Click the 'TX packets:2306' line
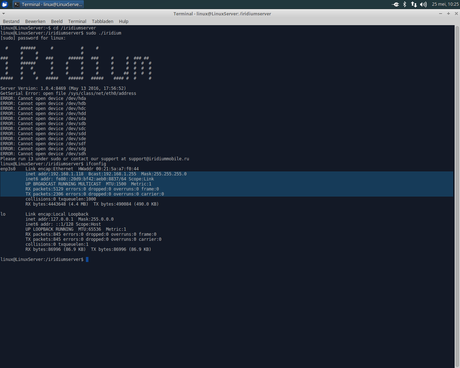Image resolution: width=460 pixels, height=368 pixels. point(95,194)
